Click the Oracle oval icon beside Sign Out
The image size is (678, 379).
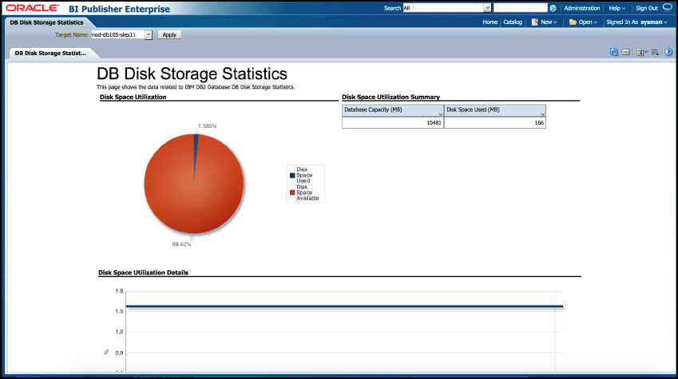click(667, 7)
